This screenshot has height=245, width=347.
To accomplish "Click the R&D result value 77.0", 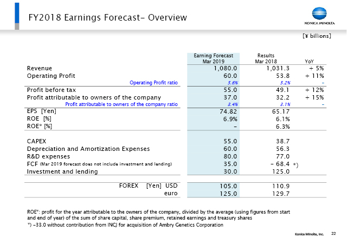I will pos(283,156).
